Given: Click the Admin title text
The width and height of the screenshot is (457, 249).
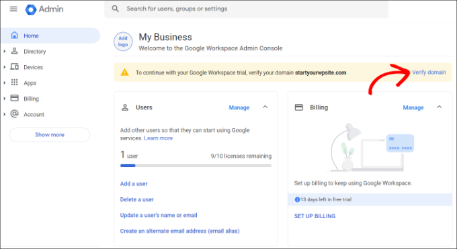Looking at the screenshot, I should pyautogui.click(x=51, y=9).
